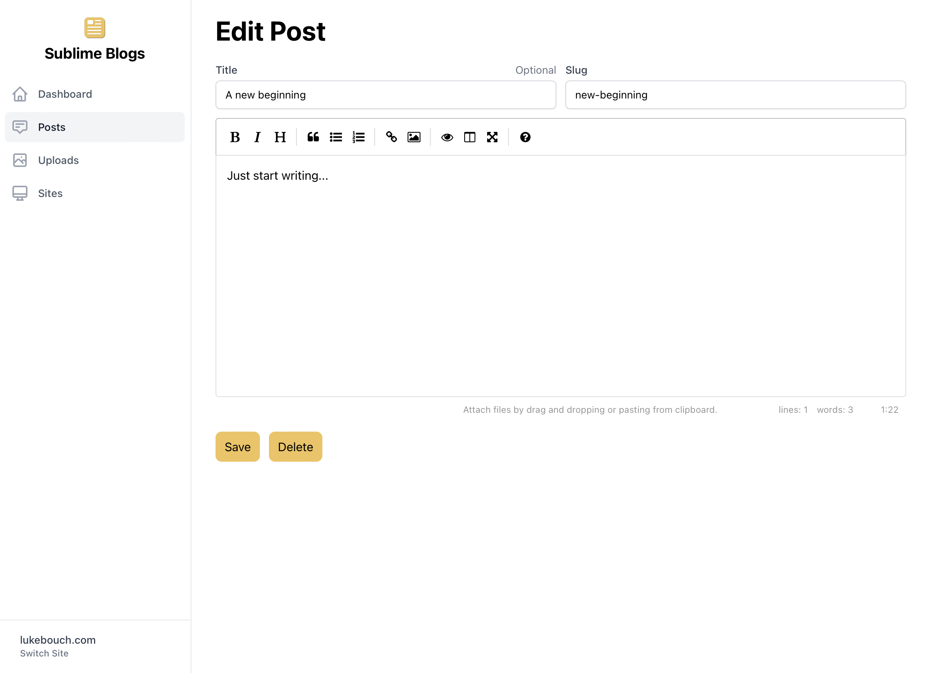This screenshot has width=928, height=673.
Task: Create a numbered list
Action: click(x=358, y=137)
